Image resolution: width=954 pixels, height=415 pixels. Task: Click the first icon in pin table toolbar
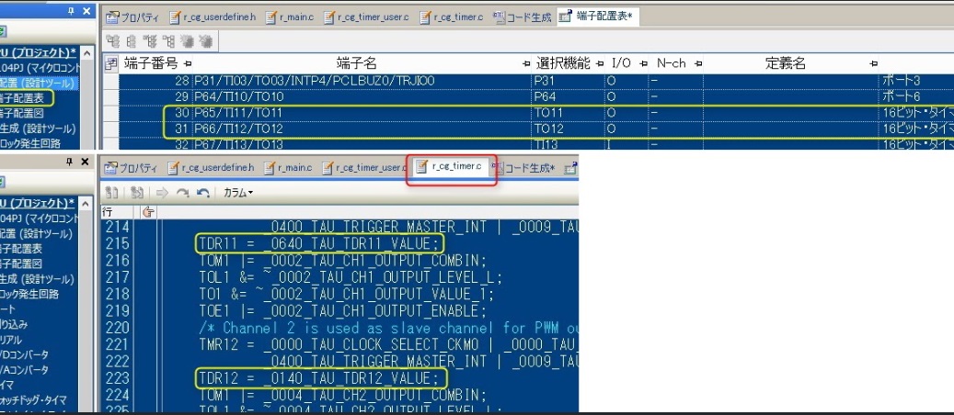click(x=112, y=41)
